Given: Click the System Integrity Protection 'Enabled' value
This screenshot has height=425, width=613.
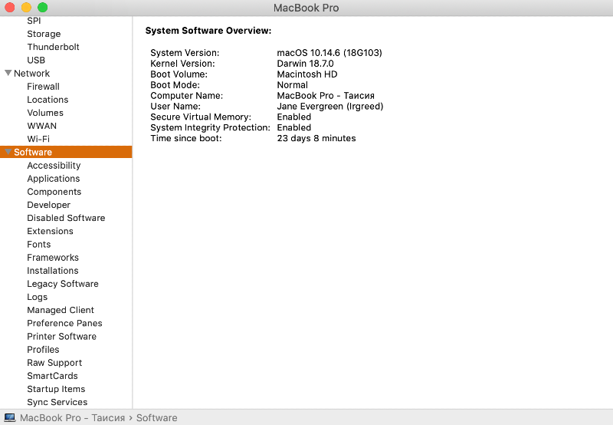Looking at the screenshot, I should (294, 127).
